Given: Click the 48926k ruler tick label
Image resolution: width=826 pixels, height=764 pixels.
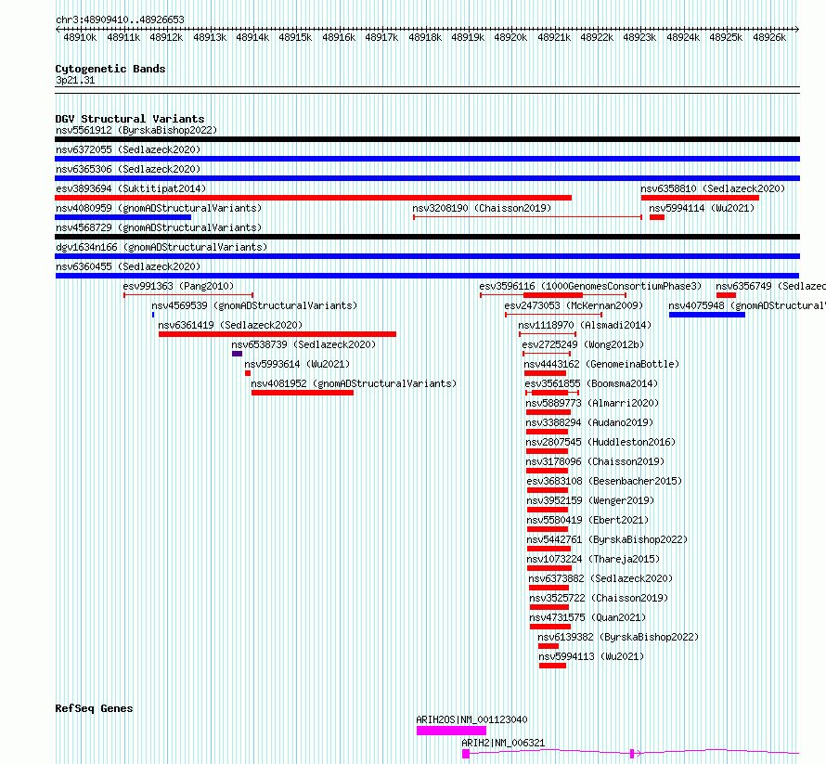Looking at the screenshot, I should 769,37.
